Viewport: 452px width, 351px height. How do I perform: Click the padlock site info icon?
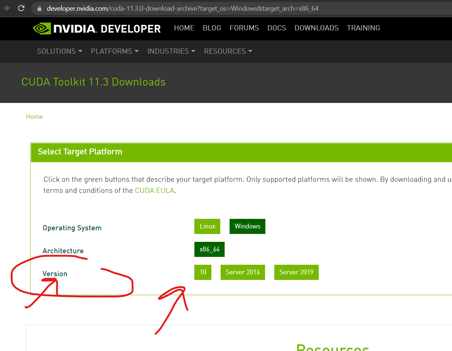point(40,9)
